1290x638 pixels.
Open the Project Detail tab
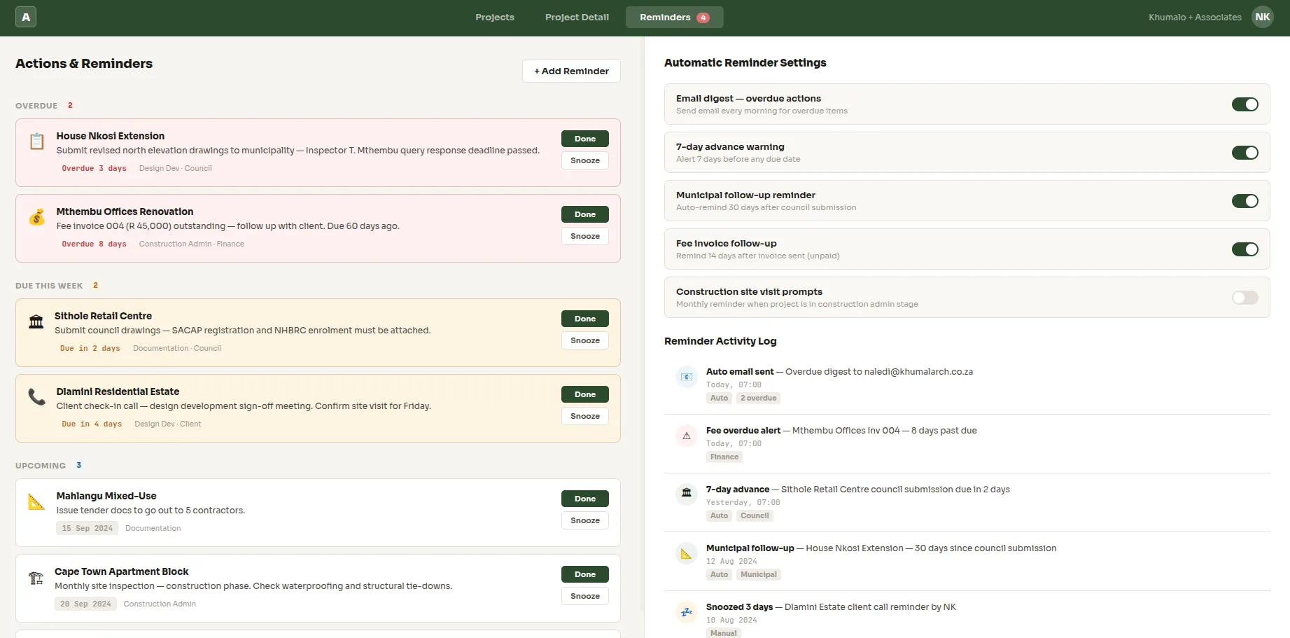pos(577,17)
